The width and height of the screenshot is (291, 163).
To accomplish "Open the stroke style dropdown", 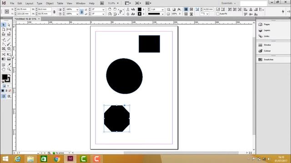I will click(x=162, y=14).
